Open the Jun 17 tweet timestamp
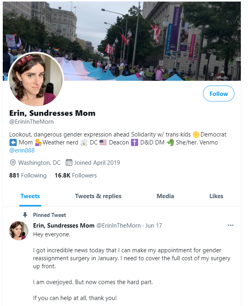The height and width of the screenshot is (306, 248). [x=154, y=226]
